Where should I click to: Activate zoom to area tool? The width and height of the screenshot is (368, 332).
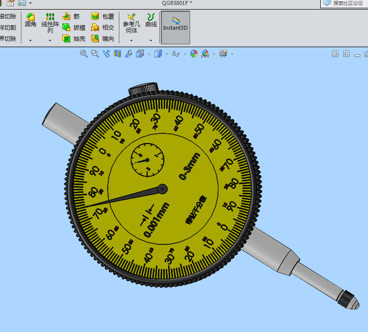coord(95,54)
